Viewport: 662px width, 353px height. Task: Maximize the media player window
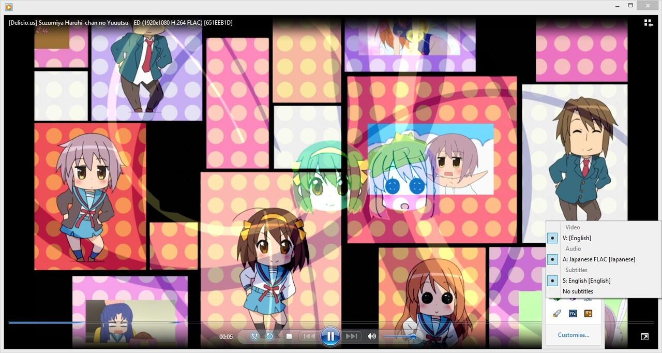[630, 6]
